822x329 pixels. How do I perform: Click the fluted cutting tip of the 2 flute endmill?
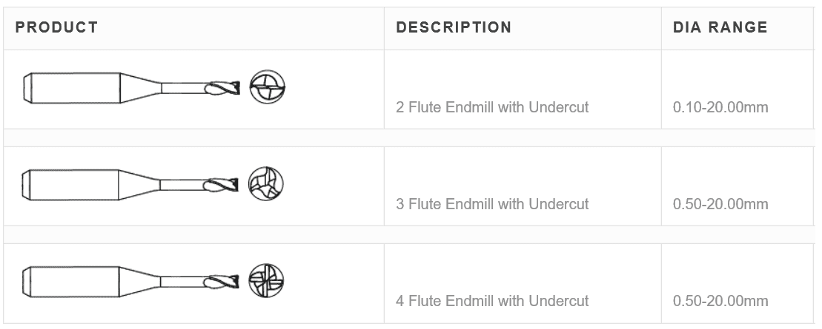pyautogui.click(x=225, y=89)
